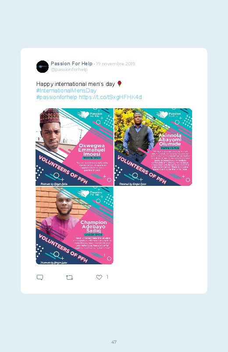This screenshot has width=228, height=352.
Task: Click the tweet text Happy international men's day
Action: [76, 84]
